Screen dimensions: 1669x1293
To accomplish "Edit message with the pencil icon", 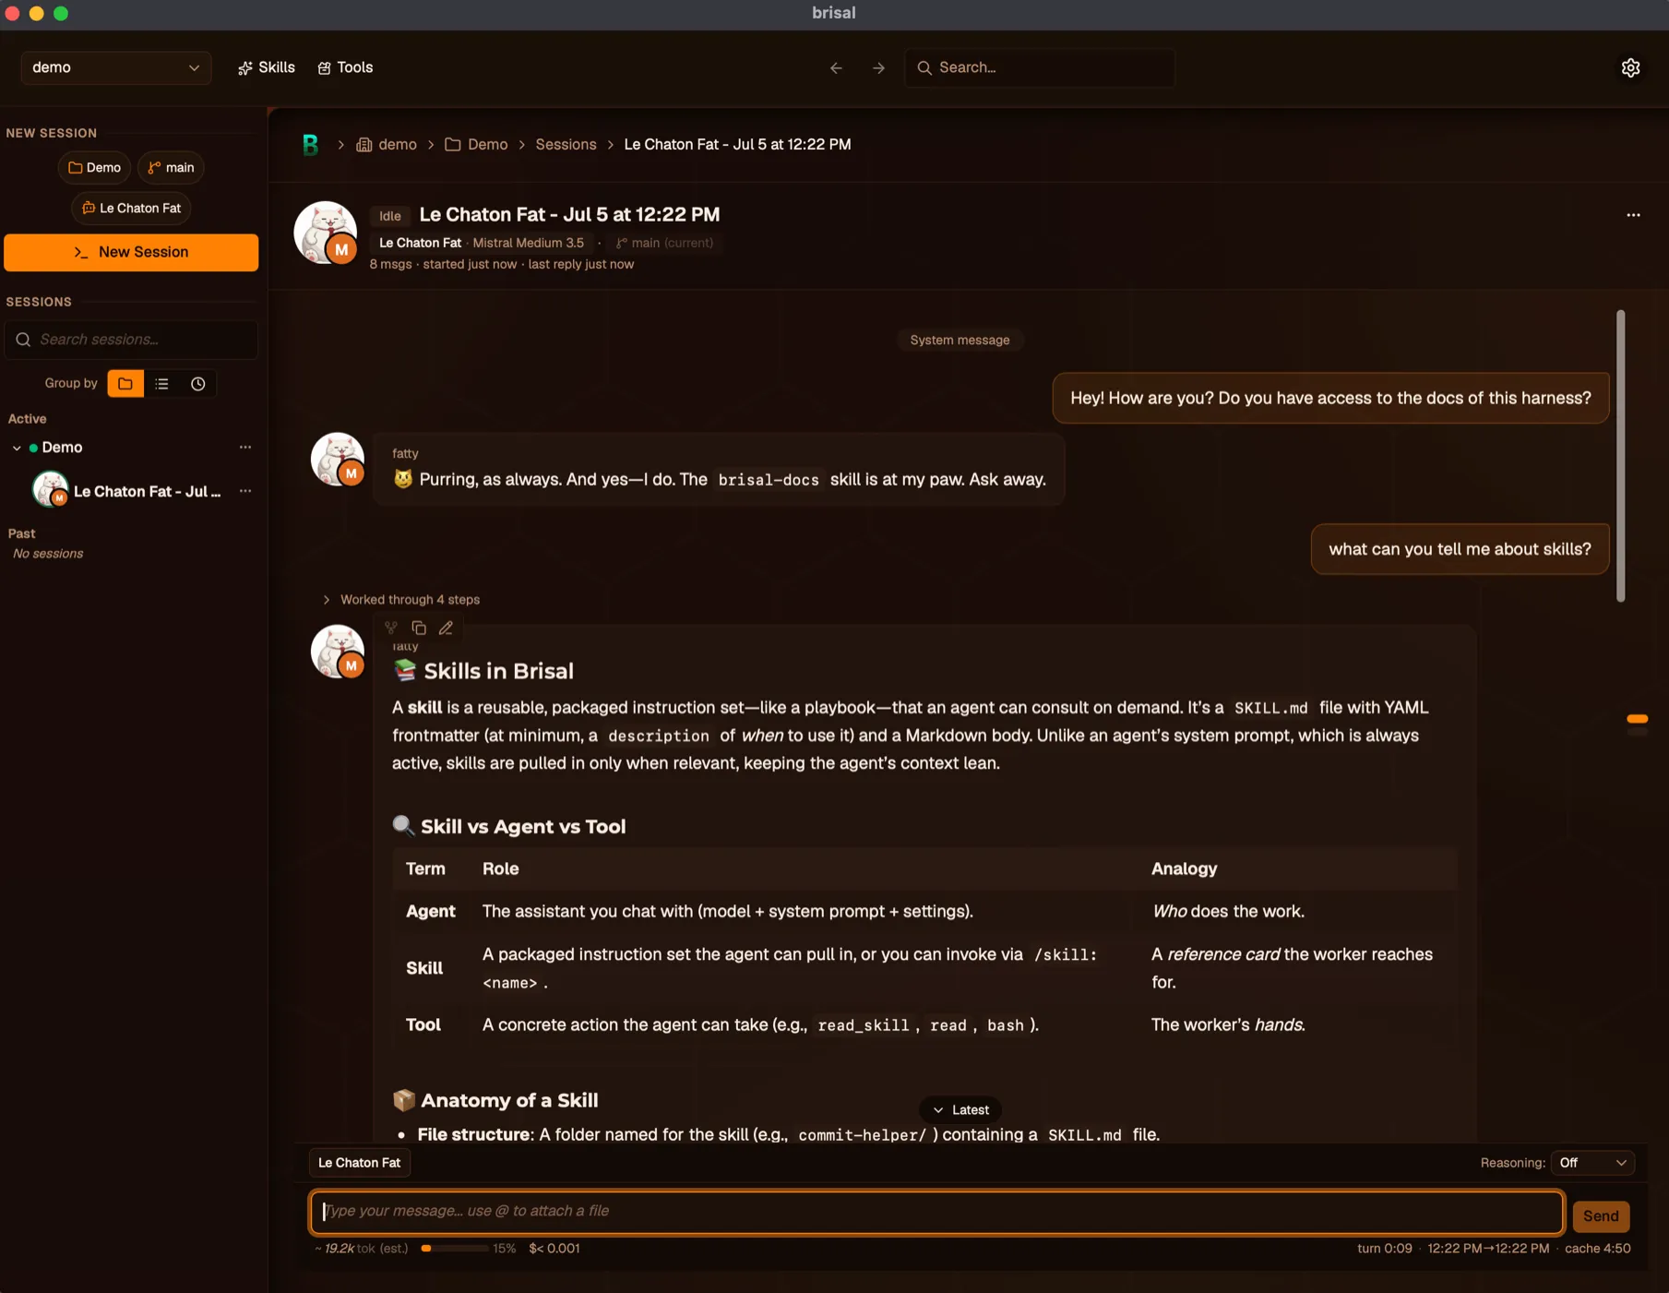I will pyautogui.click(x=446, y=628).
